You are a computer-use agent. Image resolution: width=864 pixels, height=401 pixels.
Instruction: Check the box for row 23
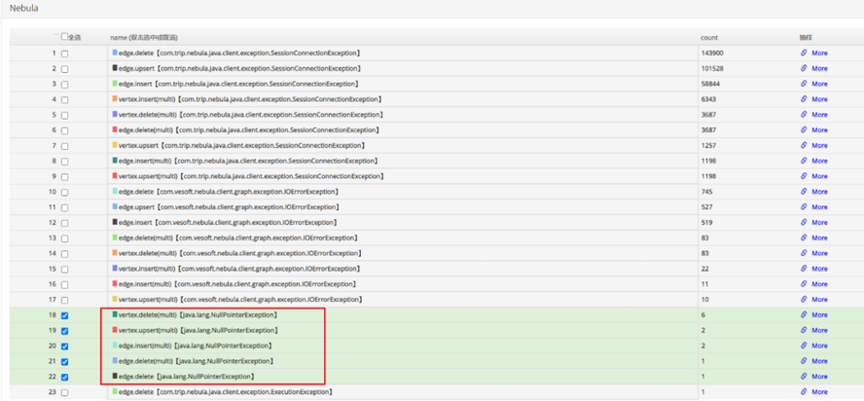(64, 392)
